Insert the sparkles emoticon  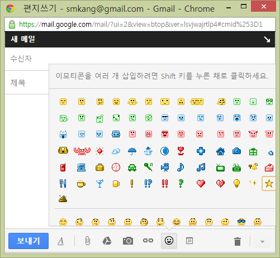[253, 183]
